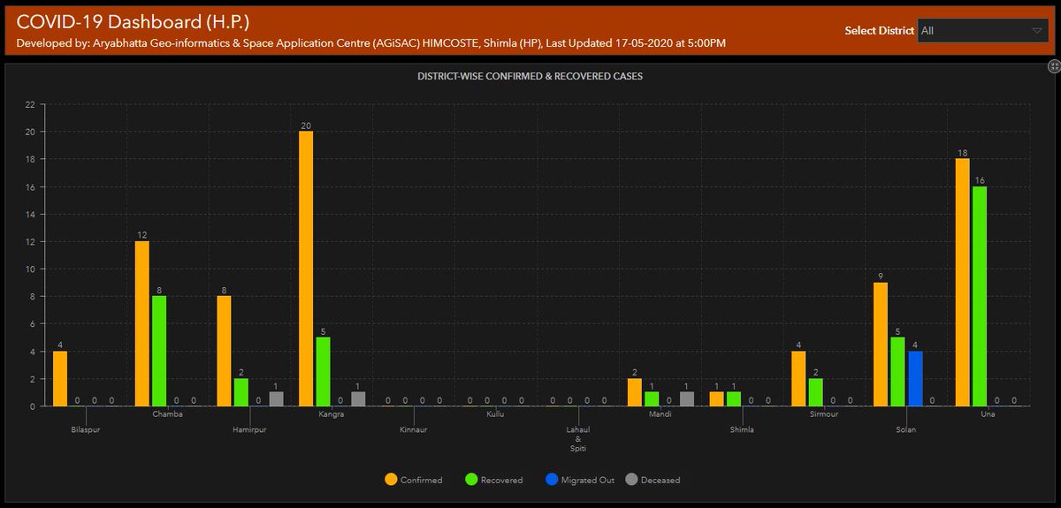Toggle the Confirmed legend item
This screenshot has width=1061, height=508.
tap(414, 480)
